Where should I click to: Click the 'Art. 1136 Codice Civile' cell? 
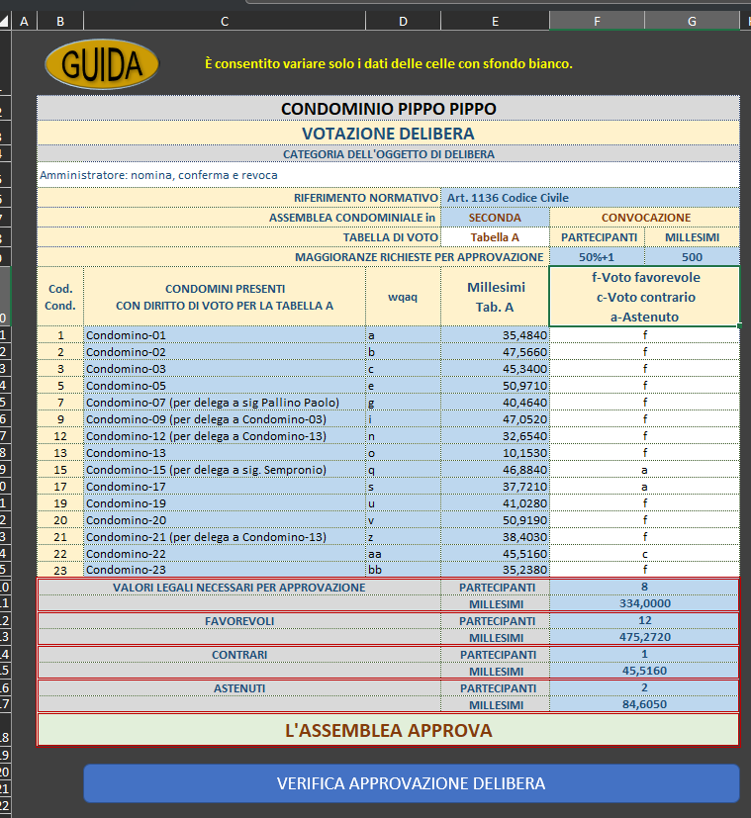(591, 198)
